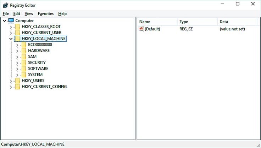This screenshot has height=148, width=261.
Task: Open the Favorites menu
Action: point(46,13)
